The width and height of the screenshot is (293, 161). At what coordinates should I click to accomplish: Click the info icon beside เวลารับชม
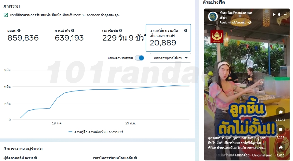pos(120,30)
